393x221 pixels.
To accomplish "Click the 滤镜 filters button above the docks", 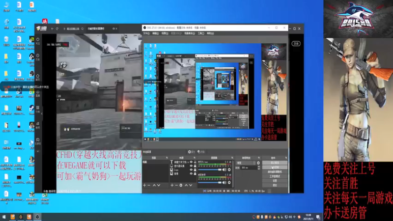I will point(201,152).
